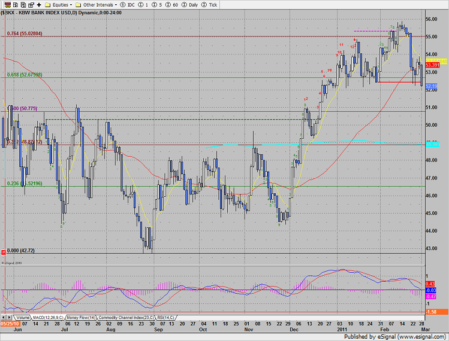This screenshot has width=449, height=341.
Task: Open the RSI(14,C) study tab
Action: coord(165,318)
